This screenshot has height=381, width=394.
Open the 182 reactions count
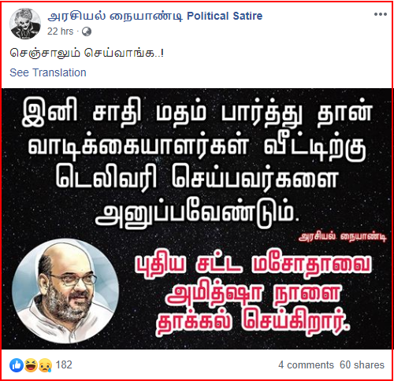coord(64,364)
